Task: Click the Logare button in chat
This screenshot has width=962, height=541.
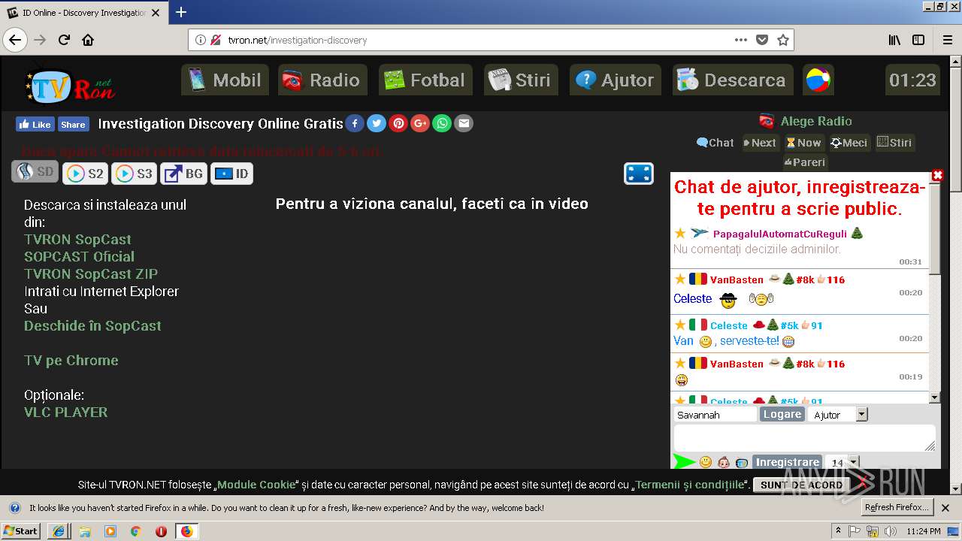Action: pos(782,414)
